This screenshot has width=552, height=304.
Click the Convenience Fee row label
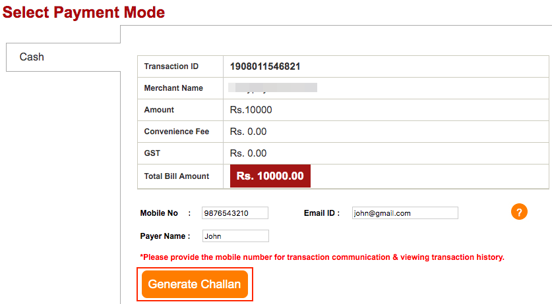click(x=177, y=132)
